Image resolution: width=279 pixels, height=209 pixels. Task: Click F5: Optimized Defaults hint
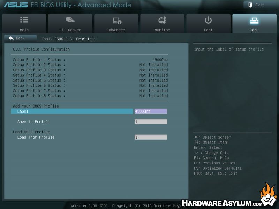(218, 168)
